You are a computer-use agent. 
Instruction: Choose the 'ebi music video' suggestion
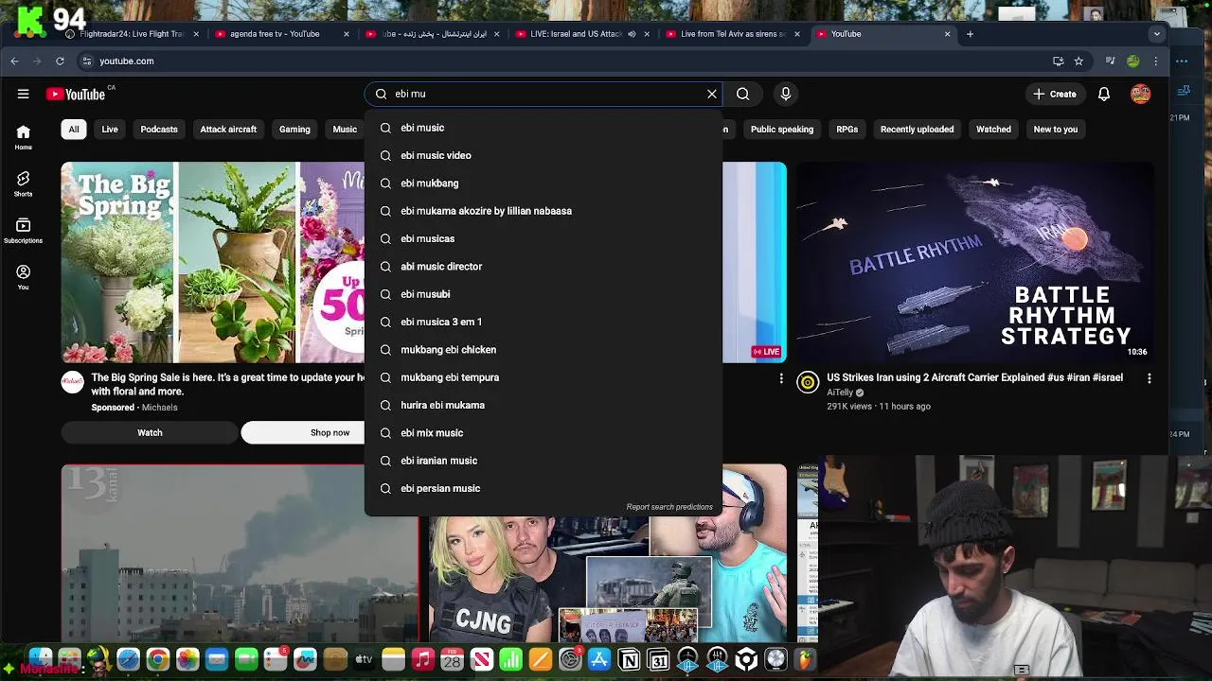[x=544, y=155]
